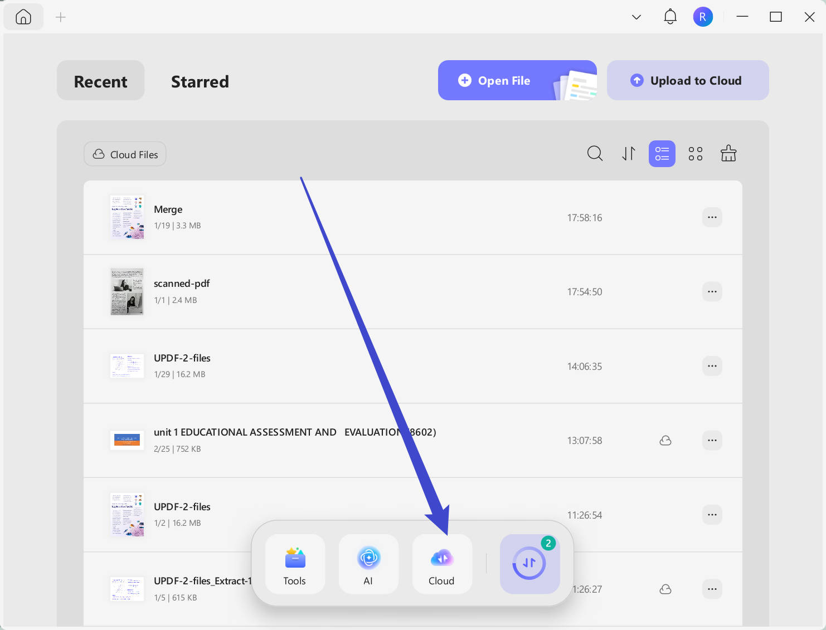Open more options for the 11:26:54 file
Screen dimensions: 826x630
(712, 515)
